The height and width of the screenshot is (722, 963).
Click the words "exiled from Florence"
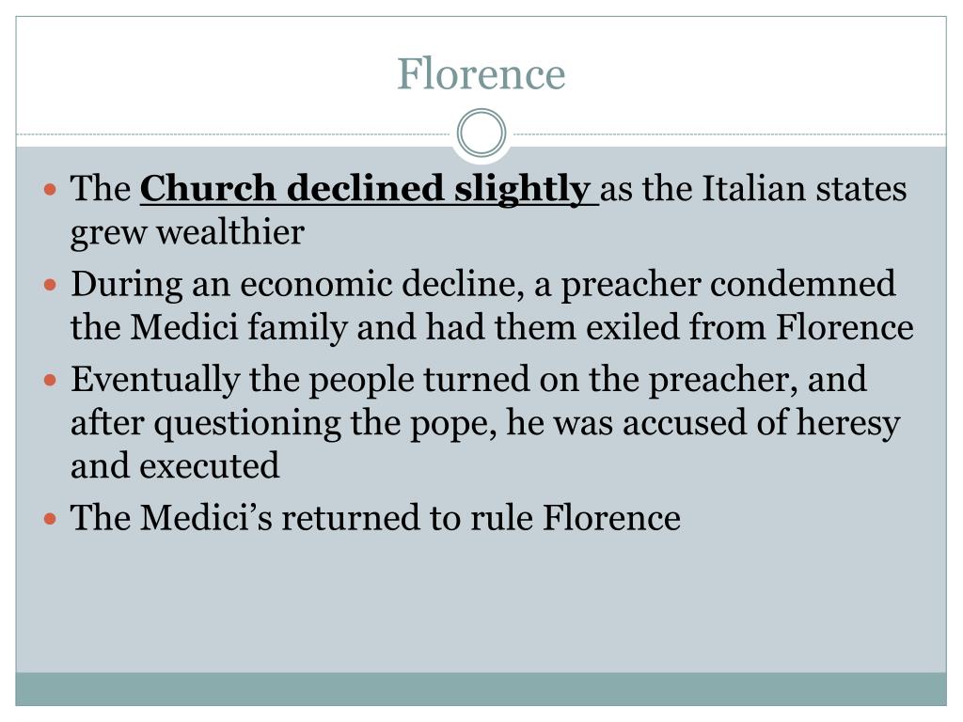[750, 326]
